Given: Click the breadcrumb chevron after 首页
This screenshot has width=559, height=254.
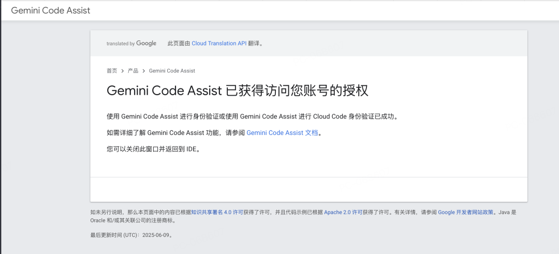Looking at the screenshot, I should (122, 70).
